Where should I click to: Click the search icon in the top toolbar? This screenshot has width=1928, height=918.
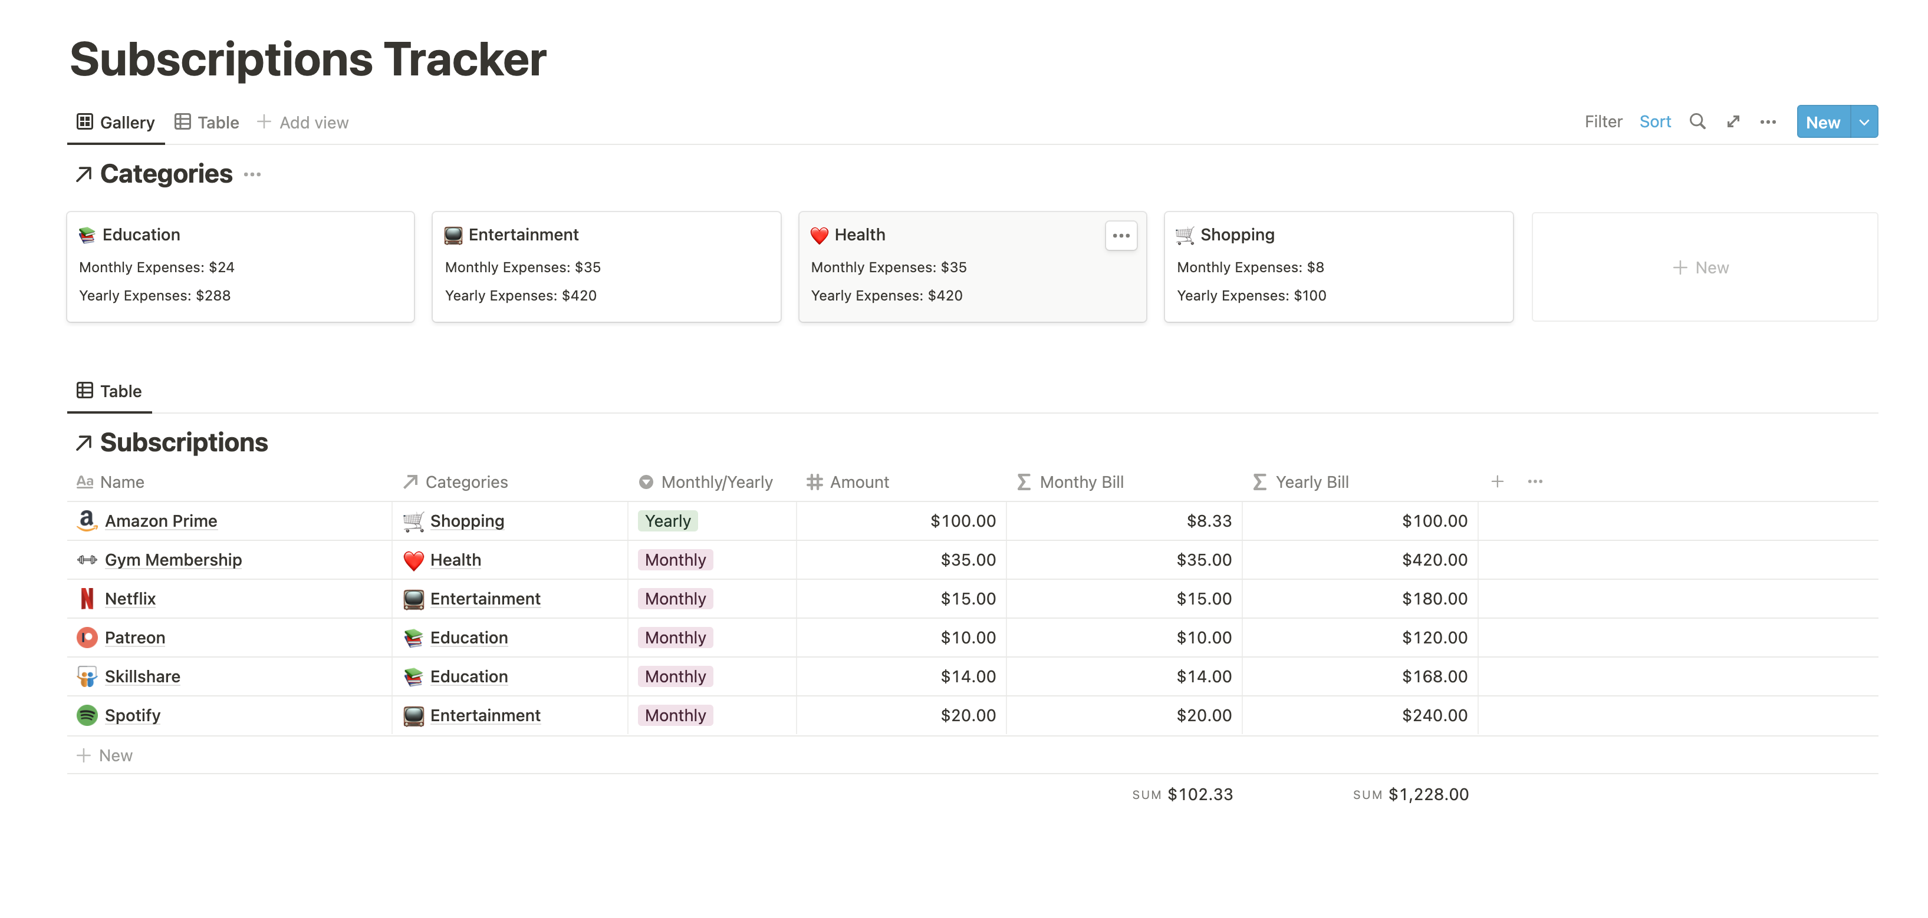[1697, 121]
